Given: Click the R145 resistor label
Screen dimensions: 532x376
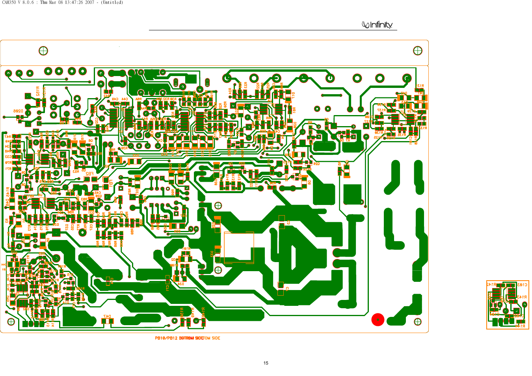Looking at the screenshot, I should pos(7,192).
